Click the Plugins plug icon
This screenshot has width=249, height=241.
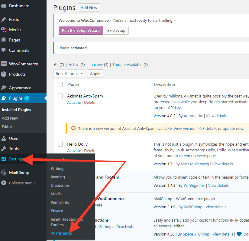[x=4, y=98]
